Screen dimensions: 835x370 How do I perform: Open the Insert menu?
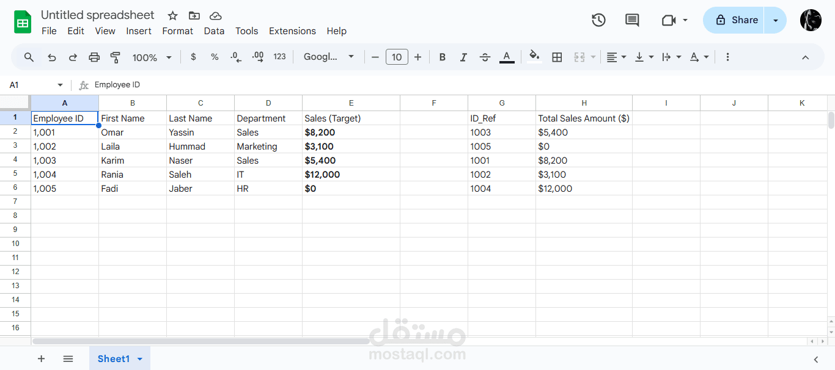click(x=139, y=31)
